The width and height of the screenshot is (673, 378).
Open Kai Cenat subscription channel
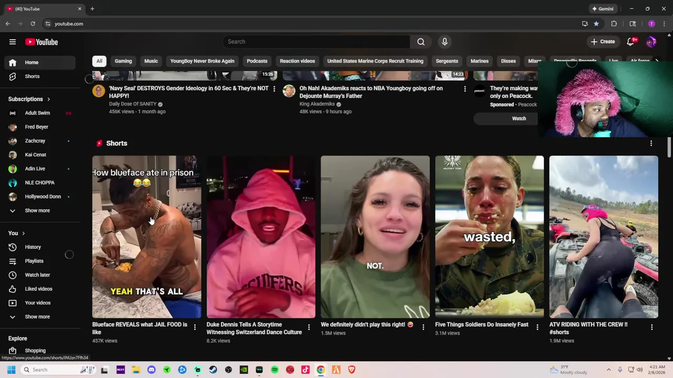point(40,155)
